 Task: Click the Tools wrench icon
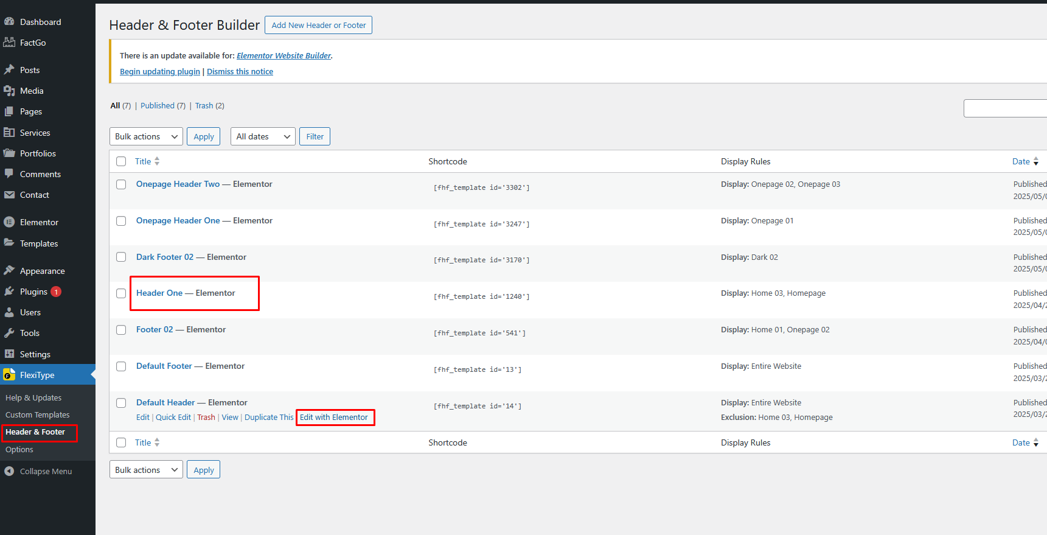click(x=9, y=333)
